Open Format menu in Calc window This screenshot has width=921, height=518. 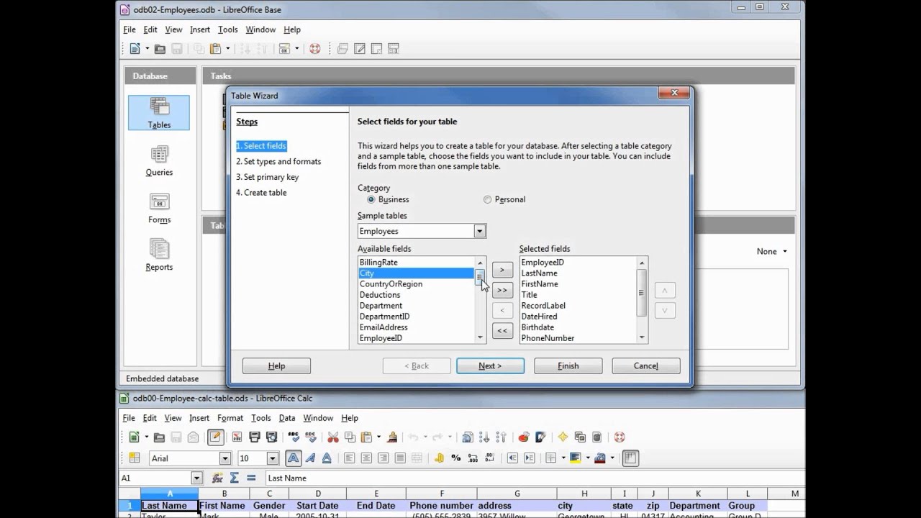(x=230, y=418)
